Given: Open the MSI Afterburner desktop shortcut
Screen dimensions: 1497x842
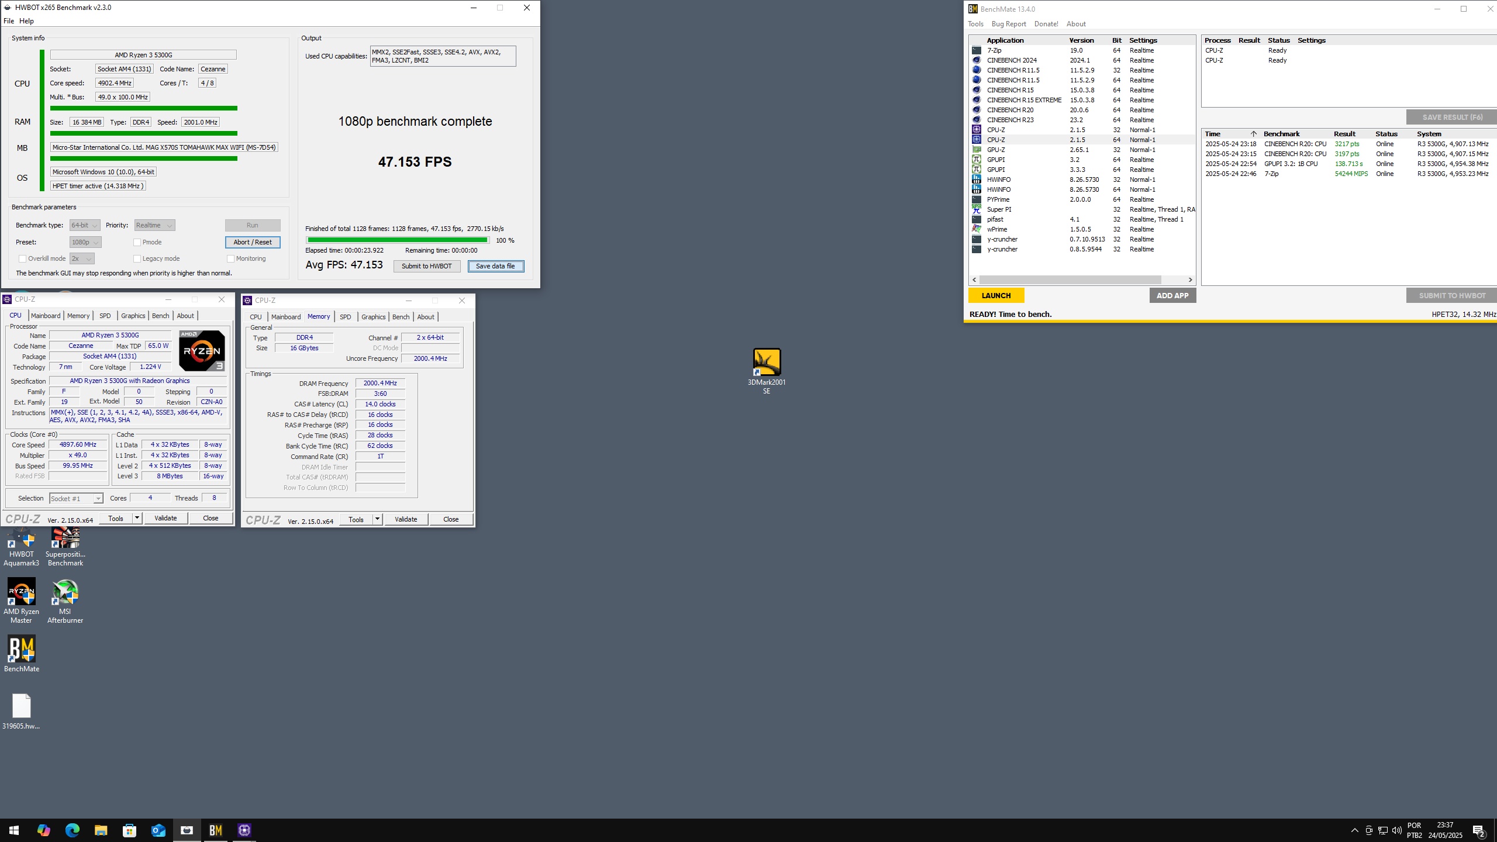Looking at the screenshot, I should pos(65,601).
